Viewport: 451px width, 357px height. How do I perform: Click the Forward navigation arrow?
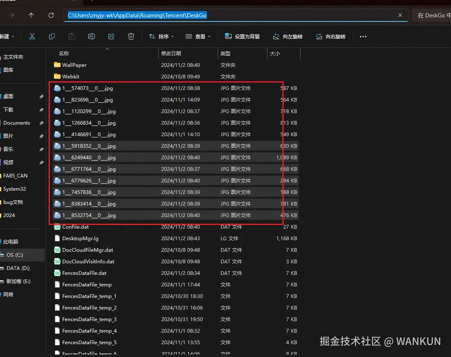coord(12,15)
